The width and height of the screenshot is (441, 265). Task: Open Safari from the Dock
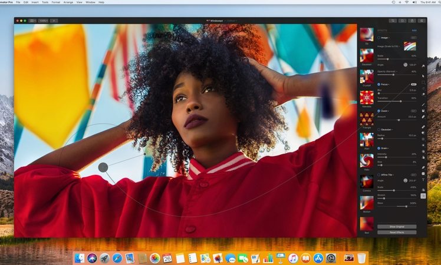pyautogui.click(x=117, y=258)
